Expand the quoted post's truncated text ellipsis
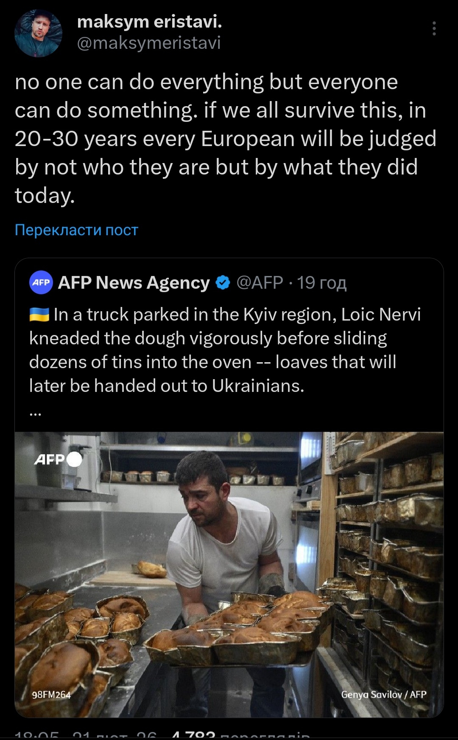The width and height of the screenshot is (458, 740). coord(36,413)
